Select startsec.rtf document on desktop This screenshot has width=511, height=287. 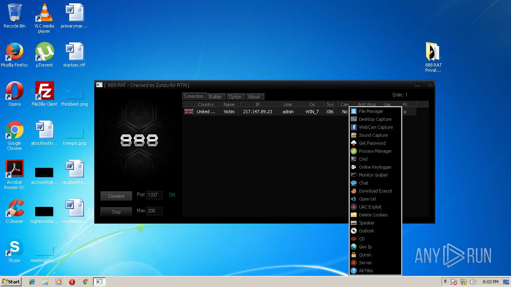point(74,55)
